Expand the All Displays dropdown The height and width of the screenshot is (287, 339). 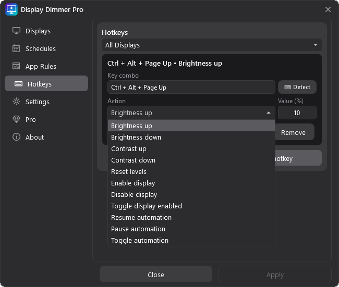(212, 45)
